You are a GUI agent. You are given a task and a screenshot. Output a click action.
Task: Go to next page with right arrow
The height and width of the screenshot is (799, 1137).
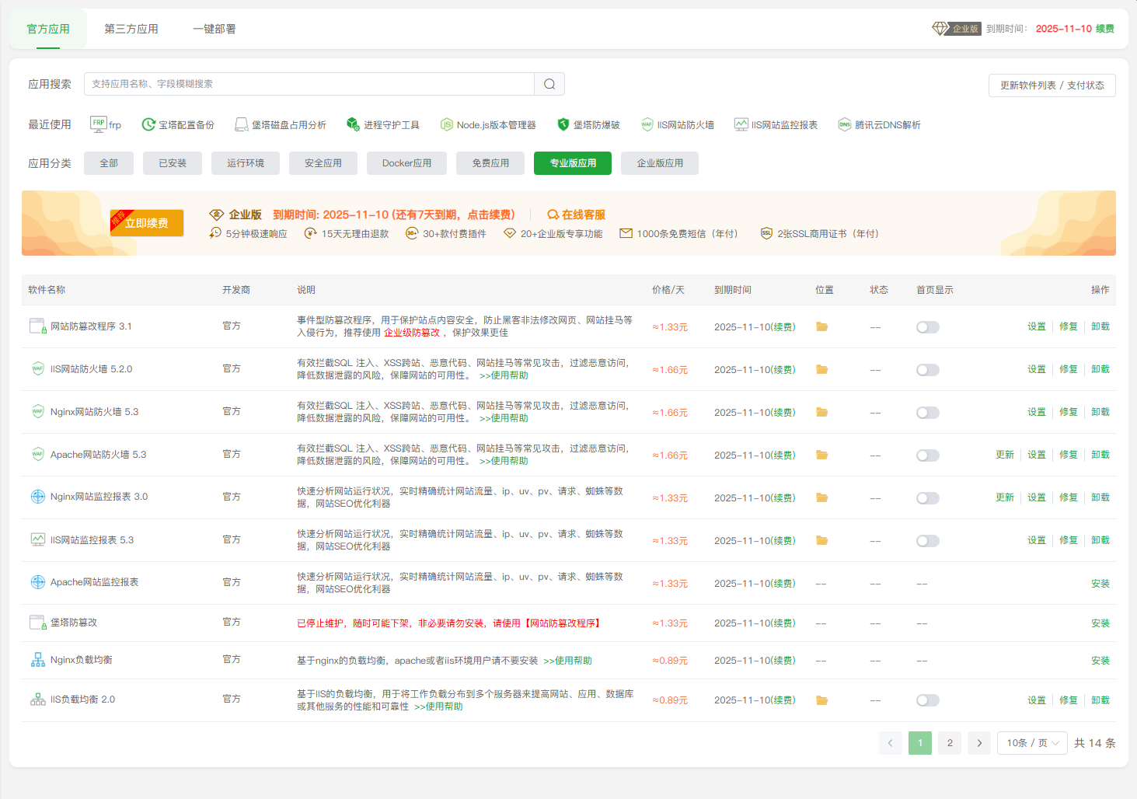coord(978,742)
